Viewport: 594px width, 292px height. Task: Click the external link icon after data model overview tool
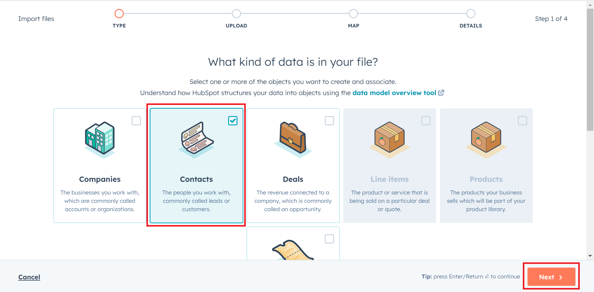441,93
